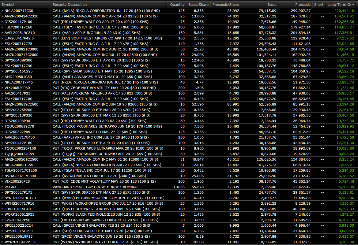Expand the DIS200417P100 row
358x245 pixels.
[2, 22]
